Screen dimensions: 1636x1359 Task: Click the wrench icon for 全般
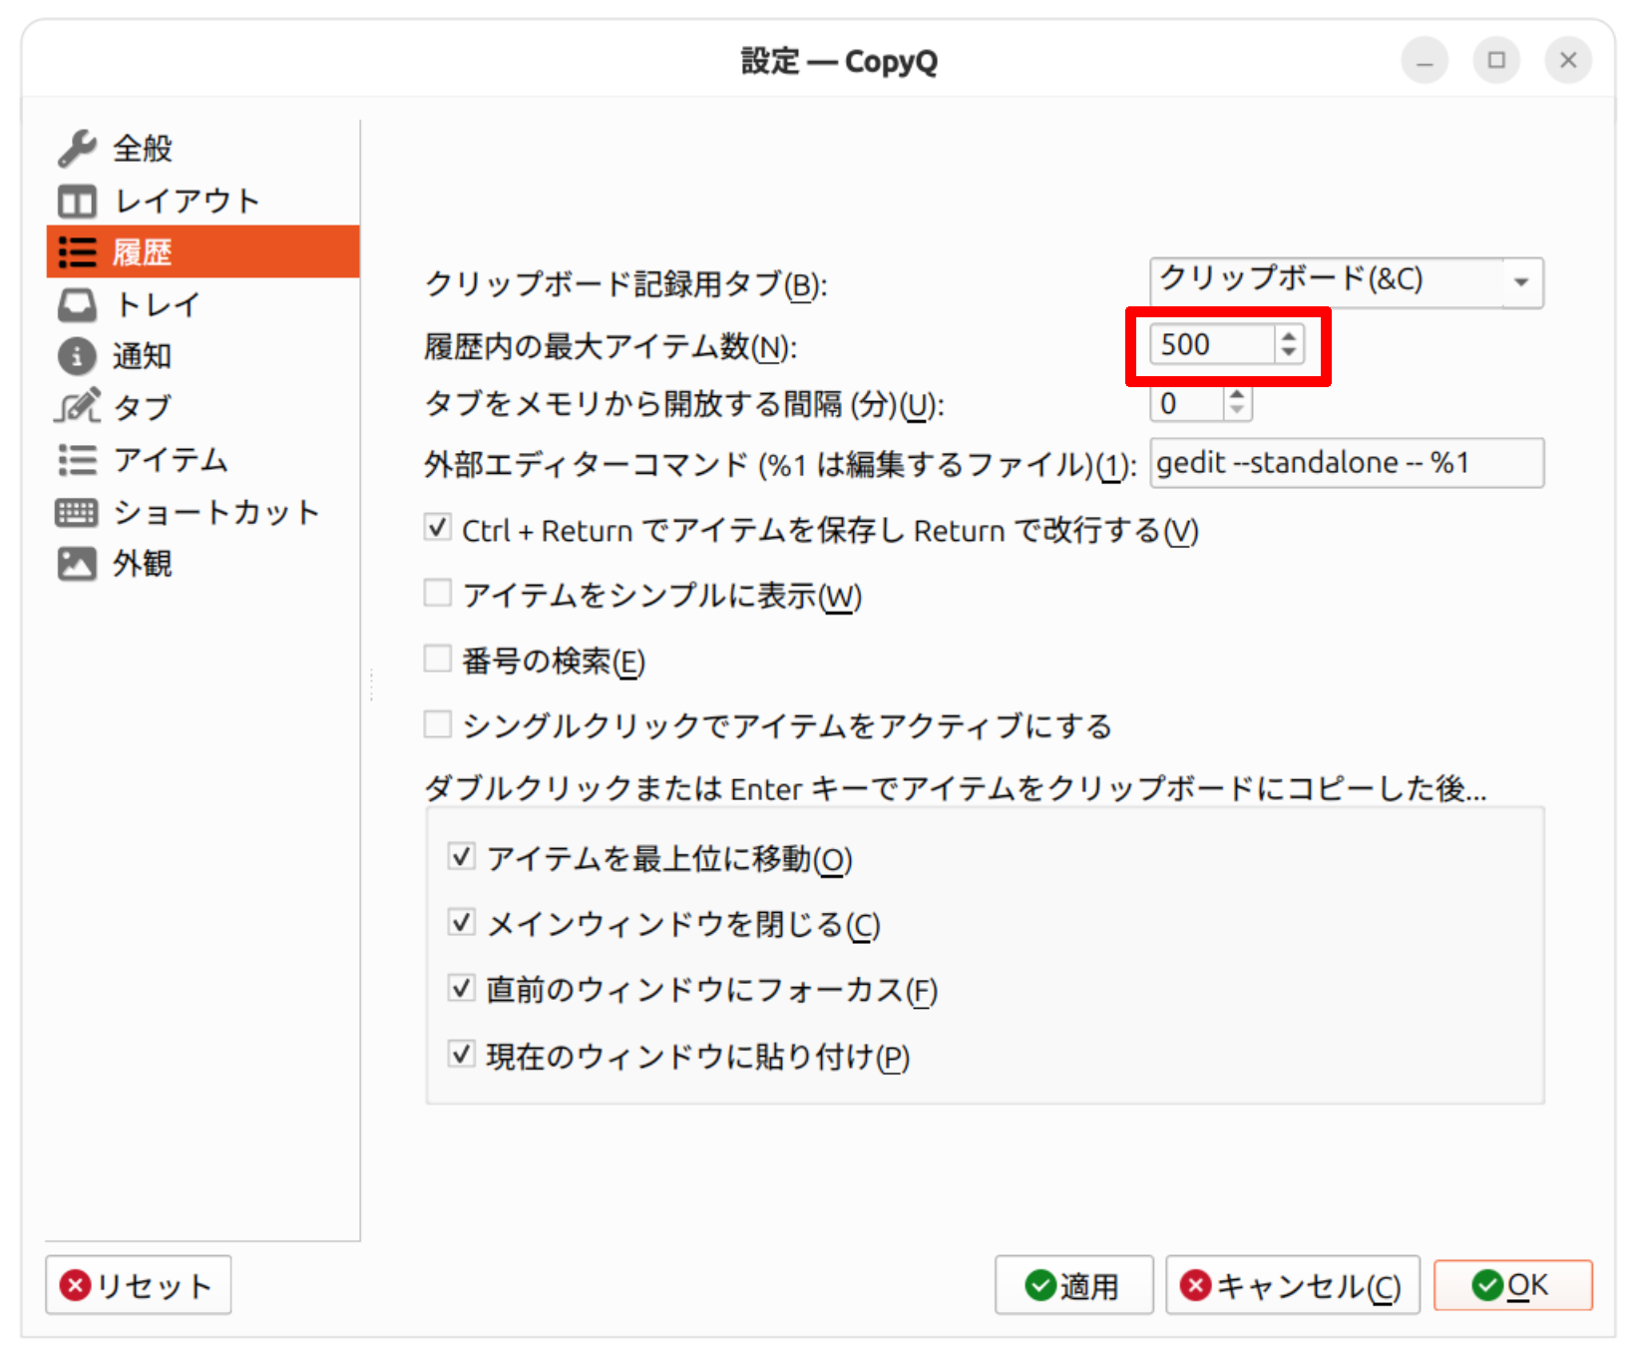click(77, 149)
